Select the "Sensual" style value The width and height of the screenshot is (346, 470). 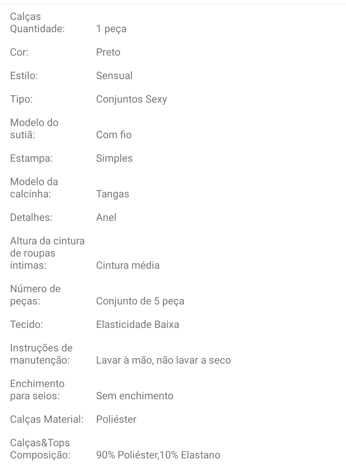(x=114, y=76)
